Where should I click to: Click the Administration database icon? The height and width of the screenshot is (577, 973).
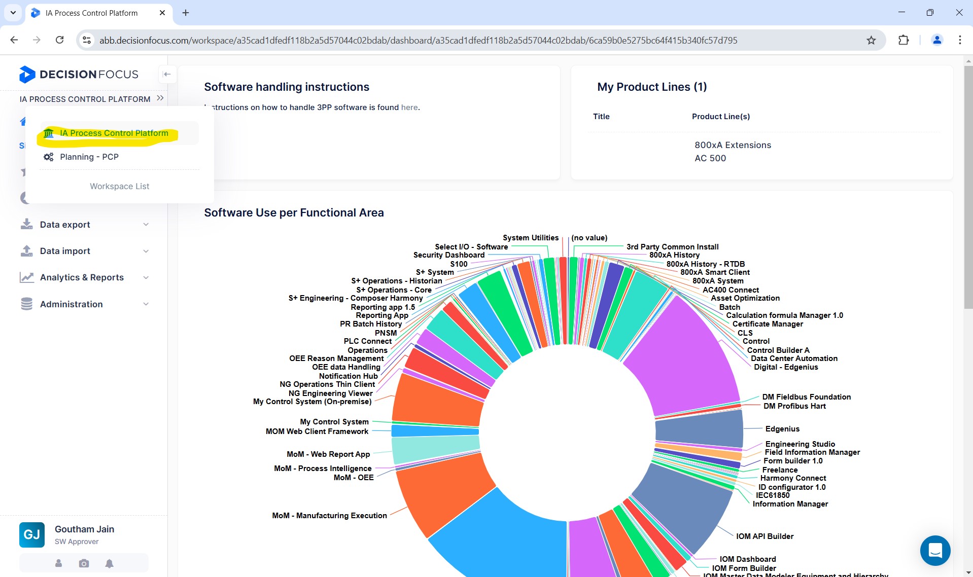pos(26,304)
